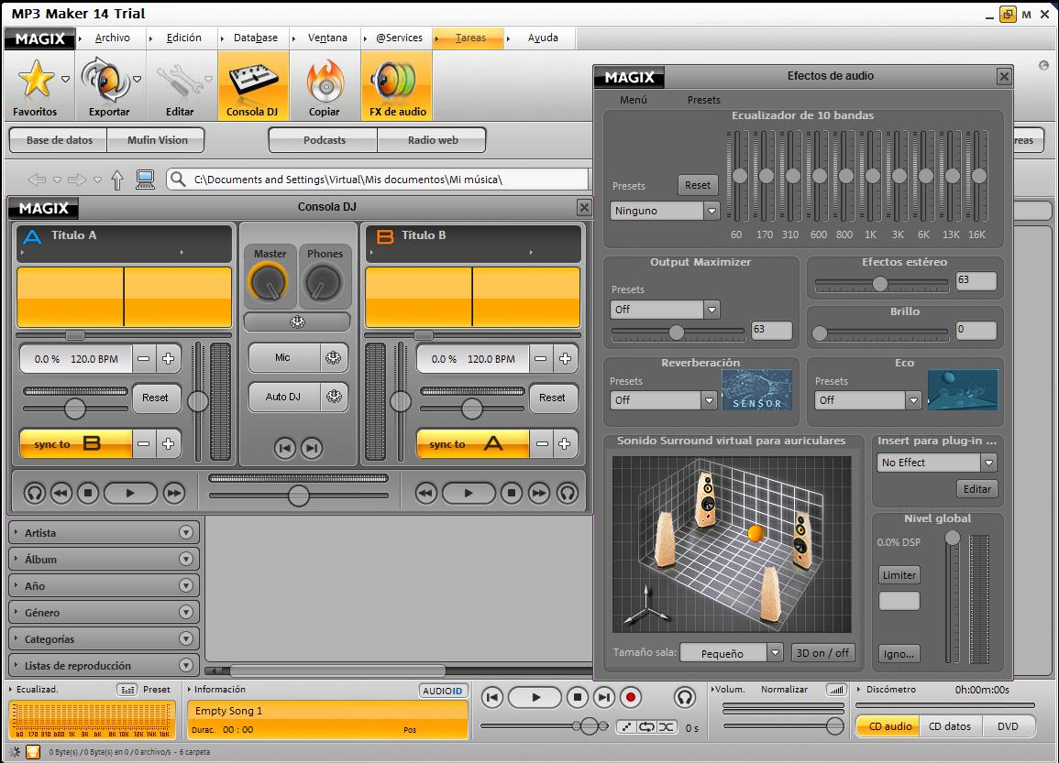Click the headphones icon in main transport

tap(684, 698)
